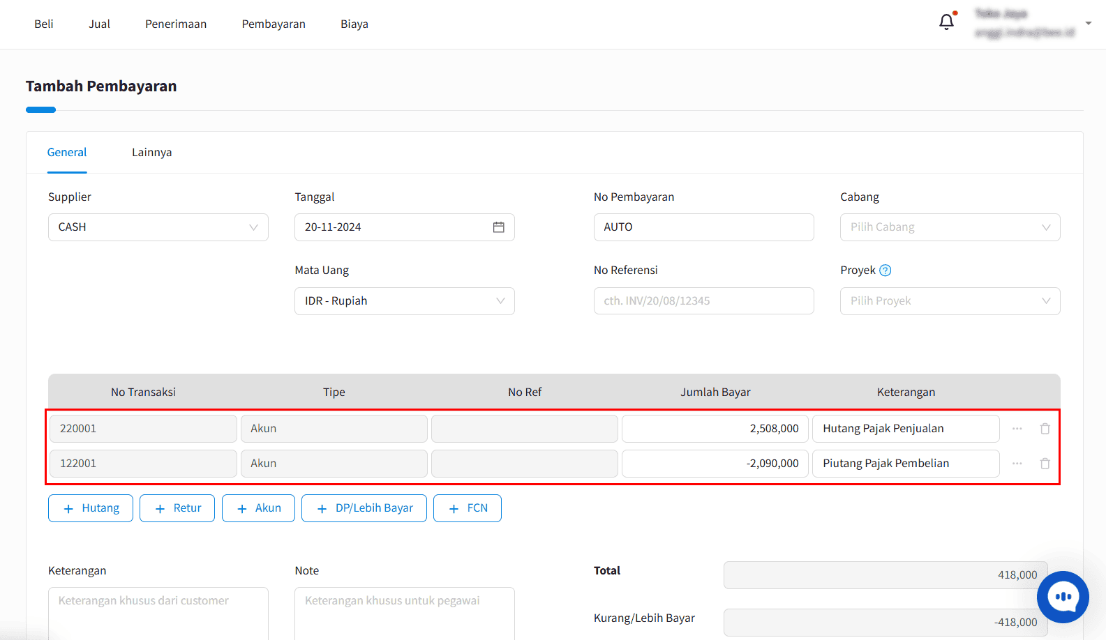Screen dimensions: 1106x640
Task: Click the No Referensi input field
Action: click(704, 301)
